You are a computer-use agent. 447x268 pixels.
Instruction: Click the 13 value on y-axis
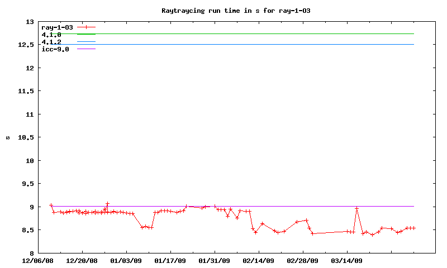(30, 22)
